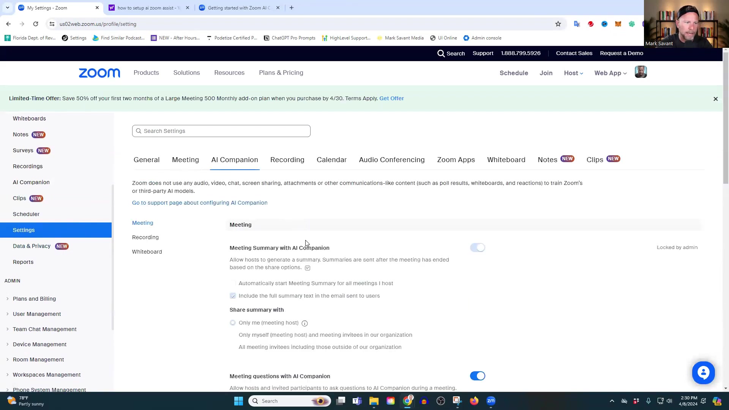The image size is (729, 410).
Task: Click Schedule in the header
Action: click(x=514, y=73)
